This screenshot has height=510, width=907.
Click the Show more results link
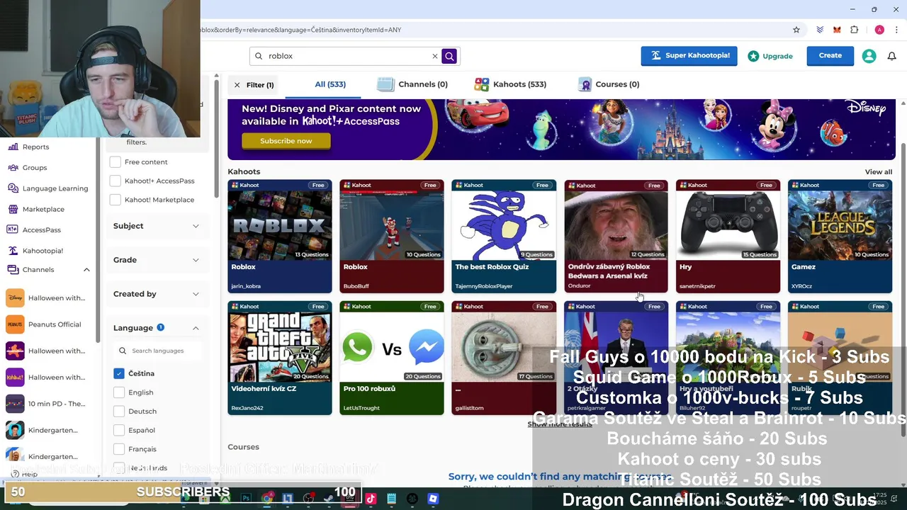[560, 424]
